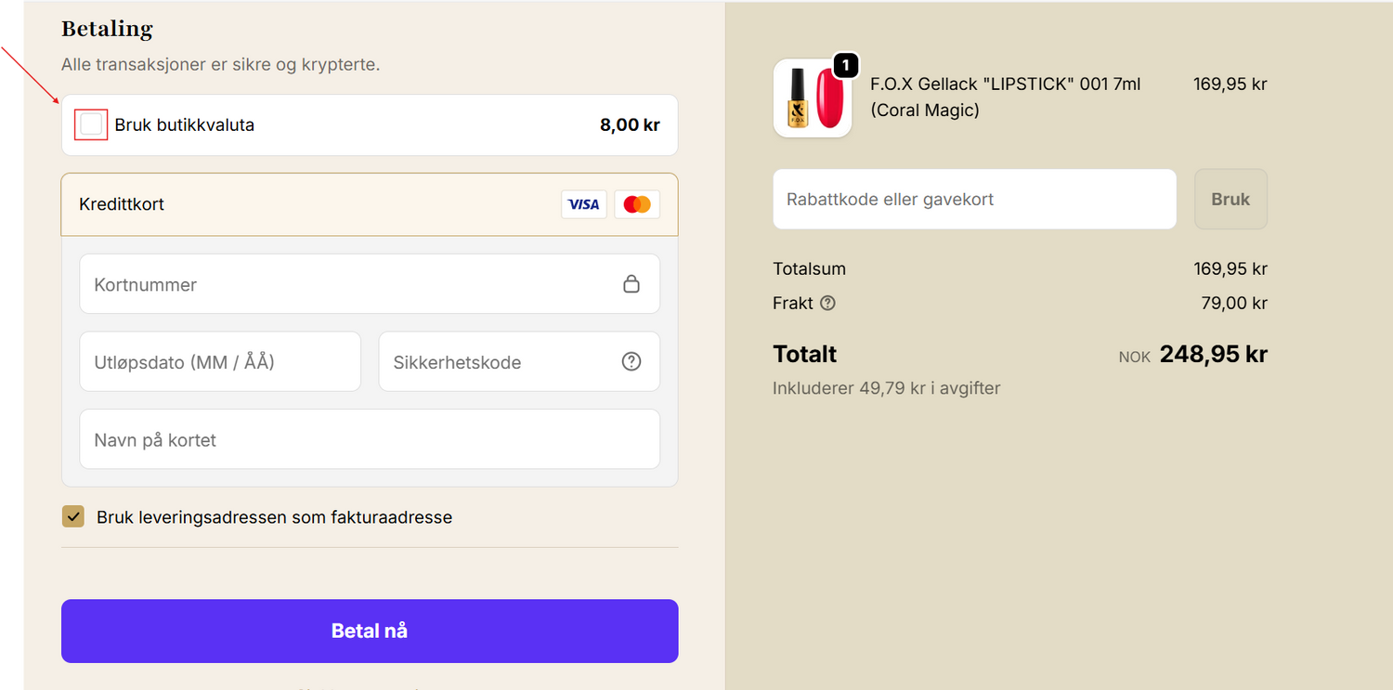Click the total price 248,95 kr
This screenshot has height=690, width=1393.
pyautogui.click(x=1213, y=354)
